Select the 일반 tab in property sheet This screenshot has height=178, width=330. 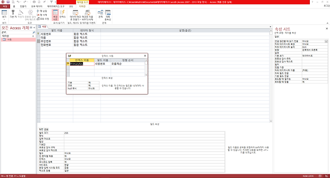277,37
